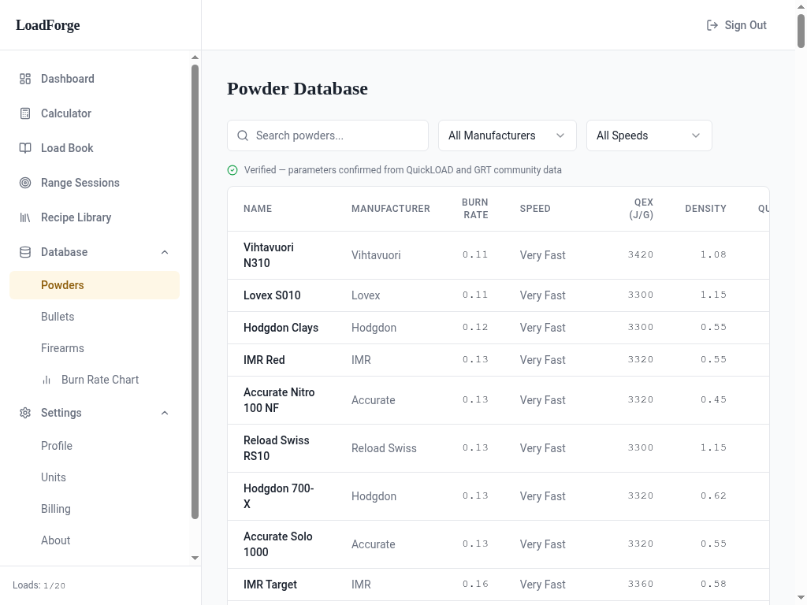Click IMR Target powder name
The width and height of the screenshot is (807, 605).
pyautogui.click(x=270, y=585)
